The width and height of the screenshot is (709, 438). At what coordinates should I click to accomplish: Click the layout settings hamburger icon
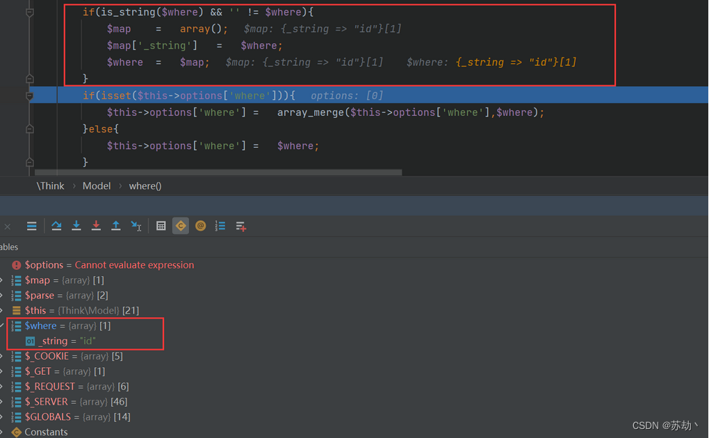pos(31,226)
